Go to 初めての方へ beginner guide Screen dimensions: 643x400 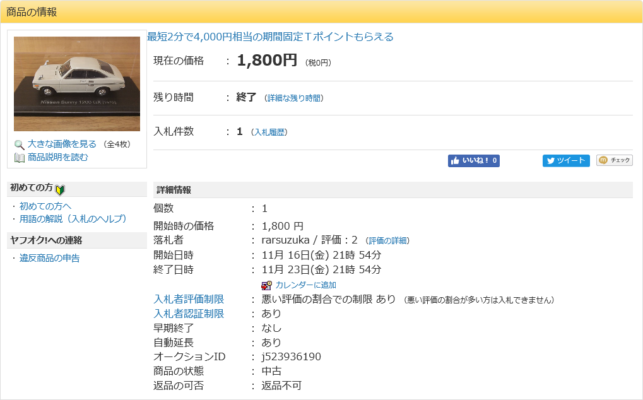pyautogui.click(x=45, y=206)
